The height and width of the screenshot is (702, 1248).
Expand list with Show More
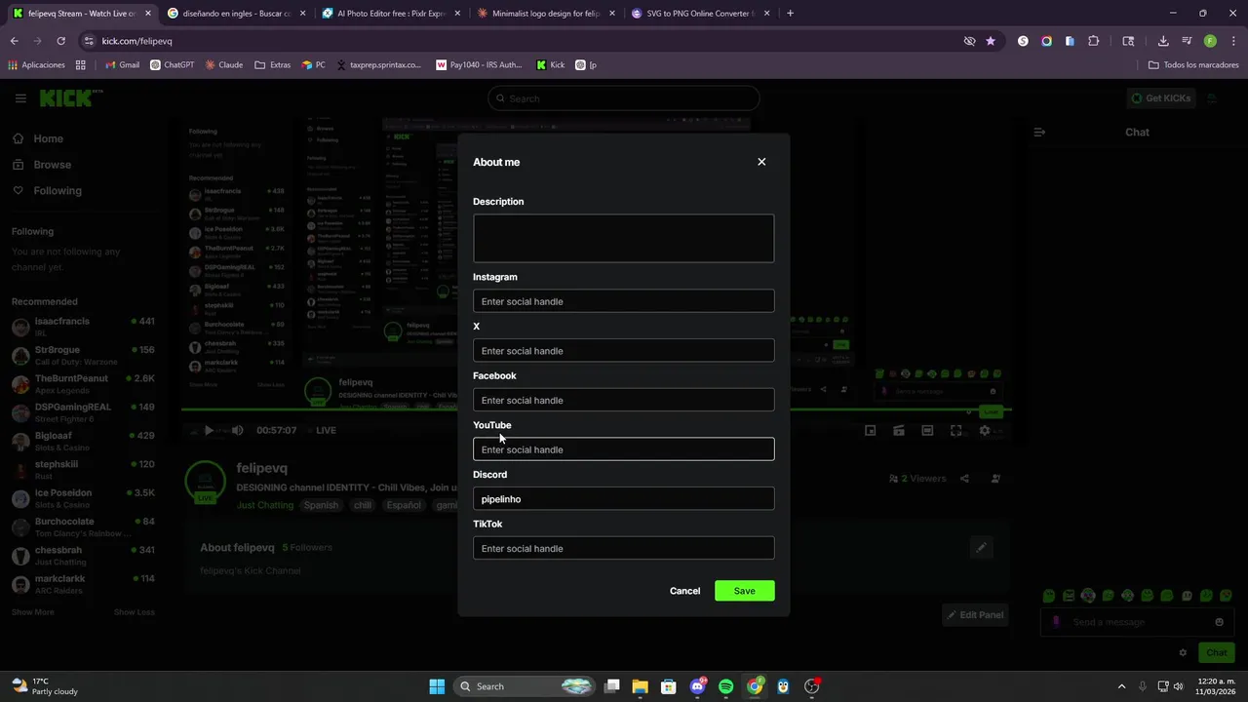(x=32, y=612)
